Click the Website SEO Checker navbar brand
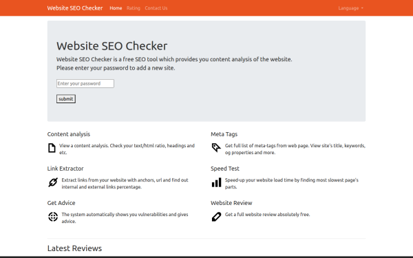Viewport: 413px width, 258px height. pos(75,8)
